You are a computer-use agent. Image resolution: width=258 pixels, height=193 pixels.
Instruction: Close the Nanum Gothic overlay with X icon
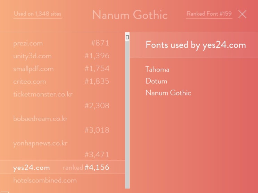click(242, 14)
